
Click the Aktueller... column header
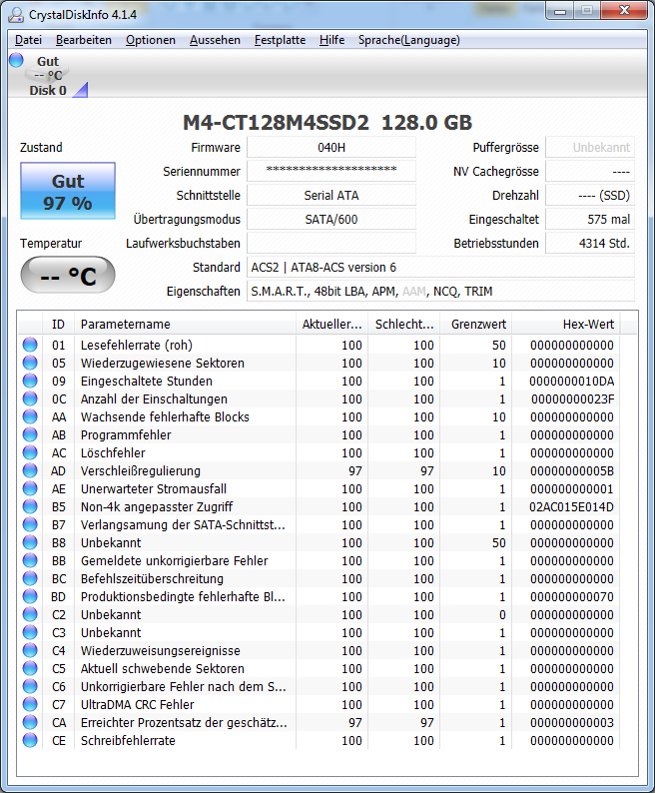click(332, 325)
